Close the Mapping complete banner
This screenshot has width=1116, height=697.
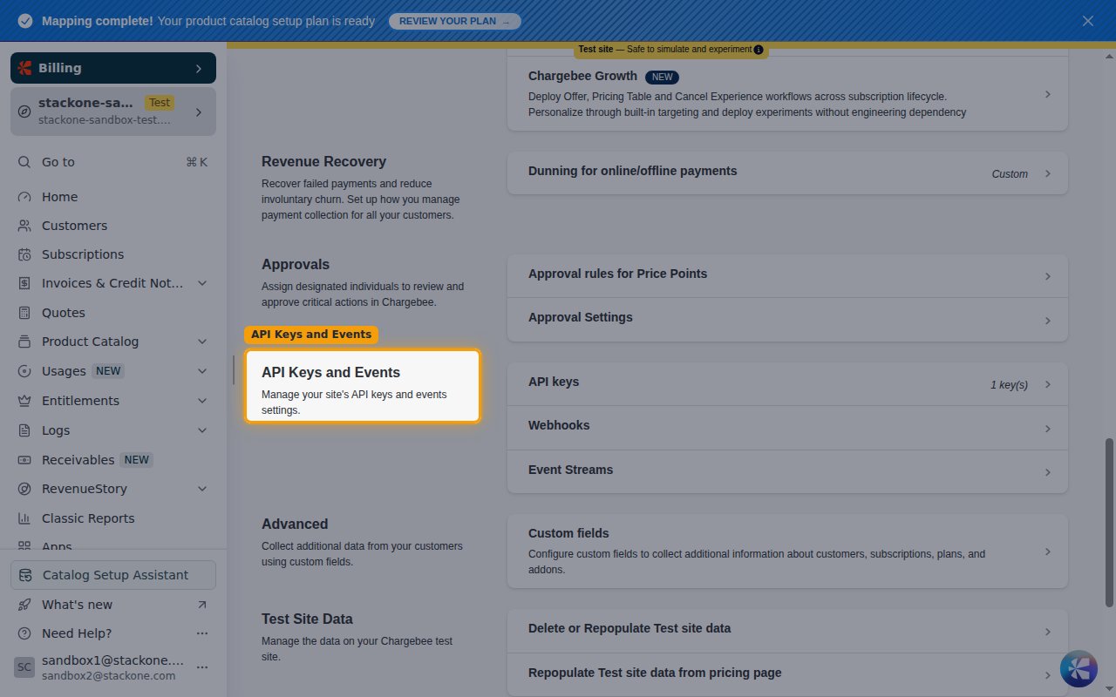pos(1088,21)
